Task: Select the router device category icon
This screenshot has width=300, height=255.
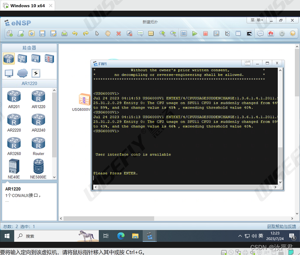Action: click(9, 59)
